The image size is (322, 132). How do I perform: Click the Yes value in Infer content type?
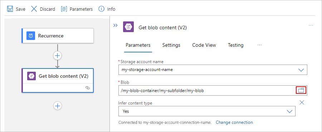click(126, 111)
